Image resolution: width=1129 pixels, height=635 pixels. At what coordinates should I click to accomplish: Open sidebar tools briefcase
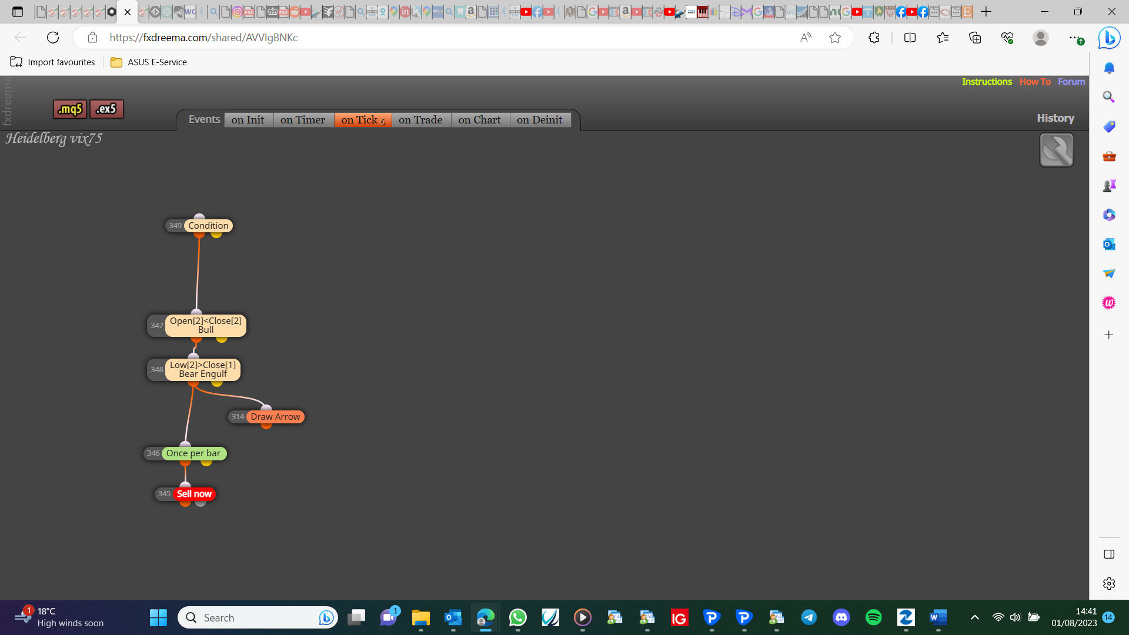[x=1109, y=156]
